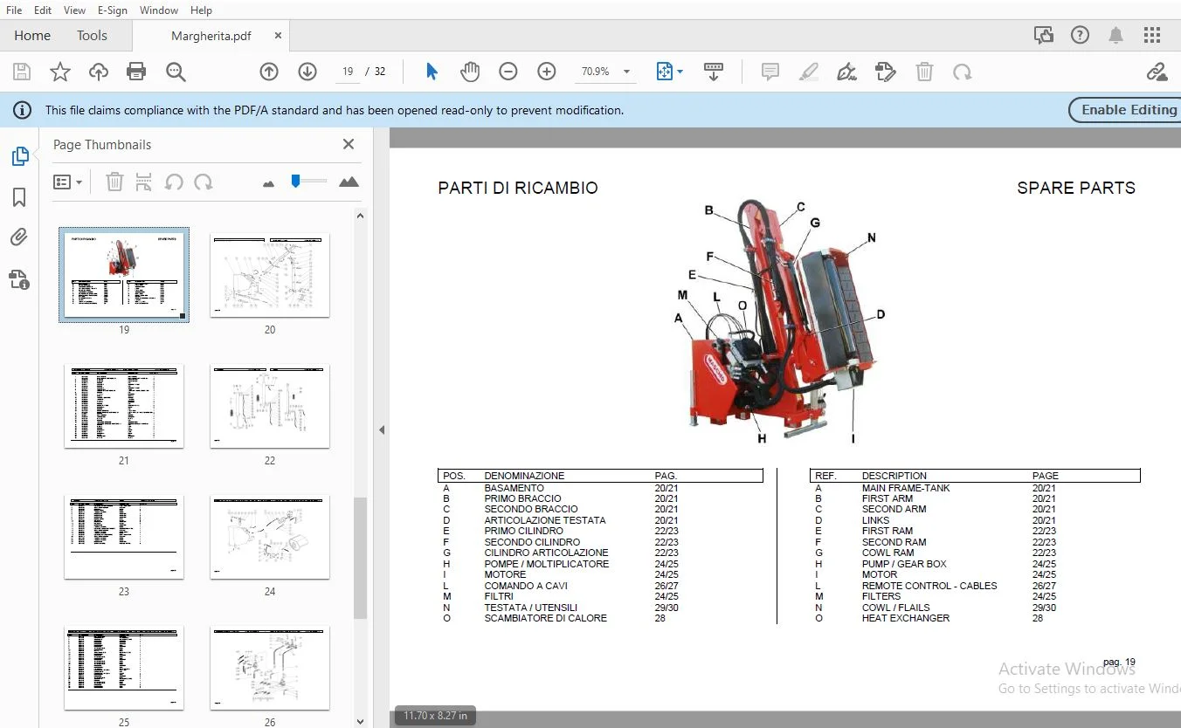Open the help question mark
This screenshot has width=1181, height=728.
[1081, 35]
